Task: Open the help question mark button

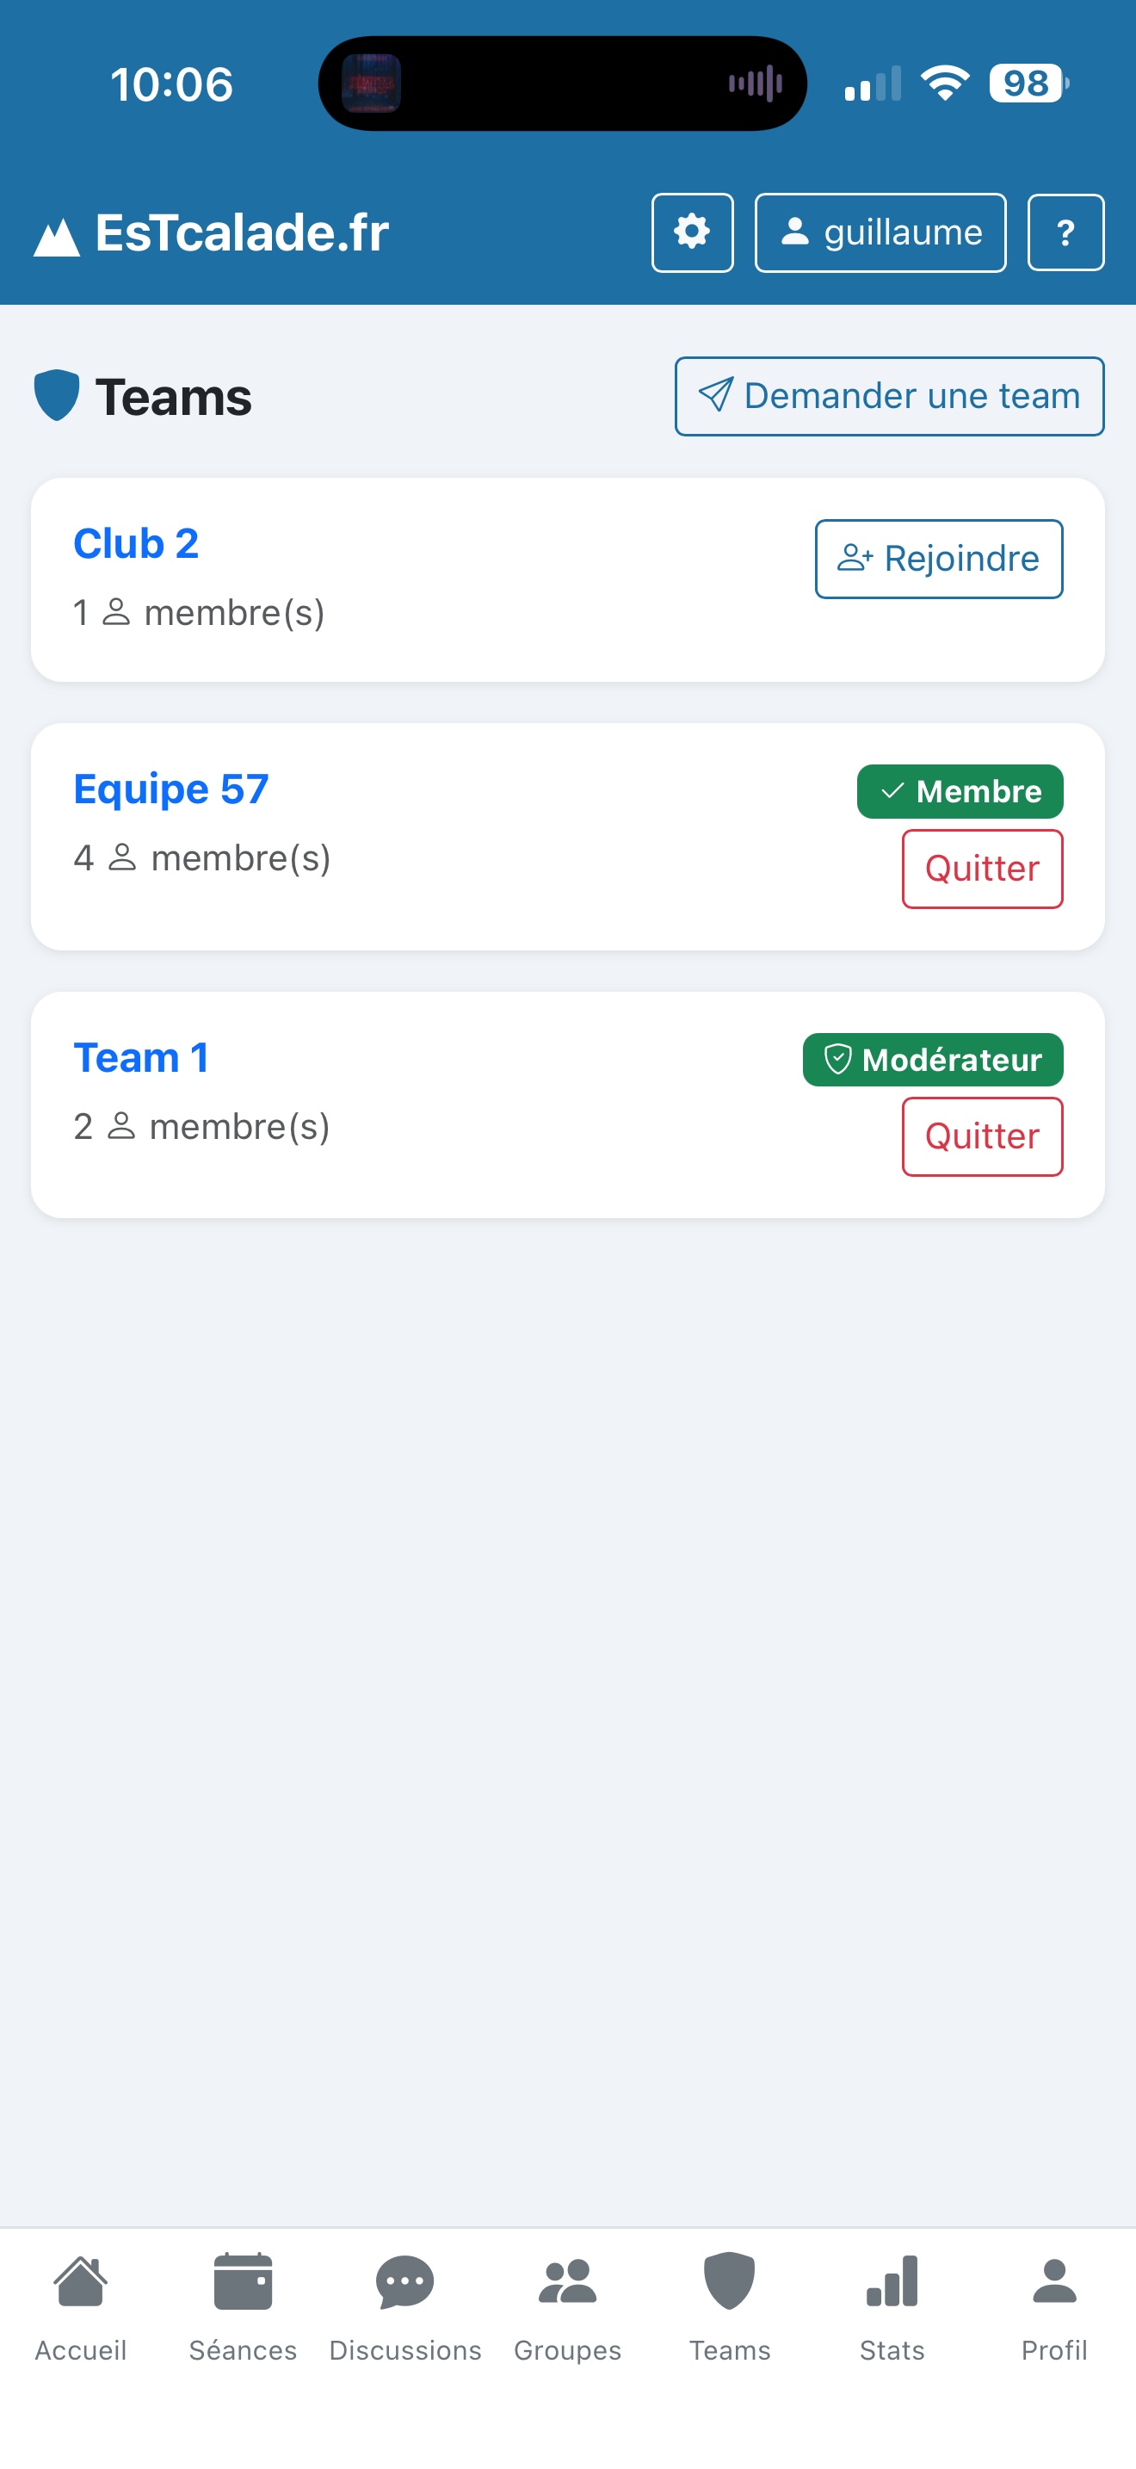Action: (1065, 233)
